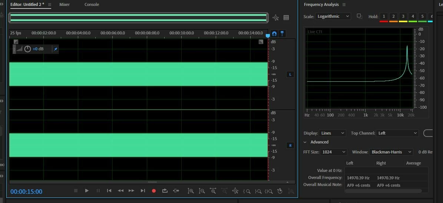Viewport: 443px width, 203px height.
Task: Open the Display Lines dropdown
Action: [332, 133]
